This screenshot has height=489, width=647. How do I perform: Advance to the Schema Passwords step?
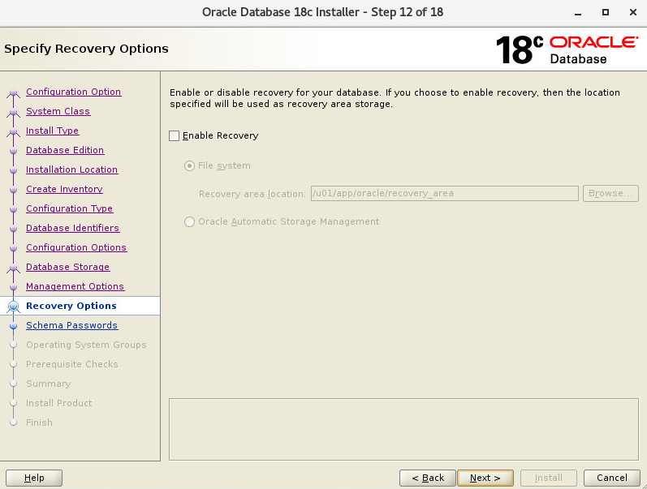click(71, 325)
